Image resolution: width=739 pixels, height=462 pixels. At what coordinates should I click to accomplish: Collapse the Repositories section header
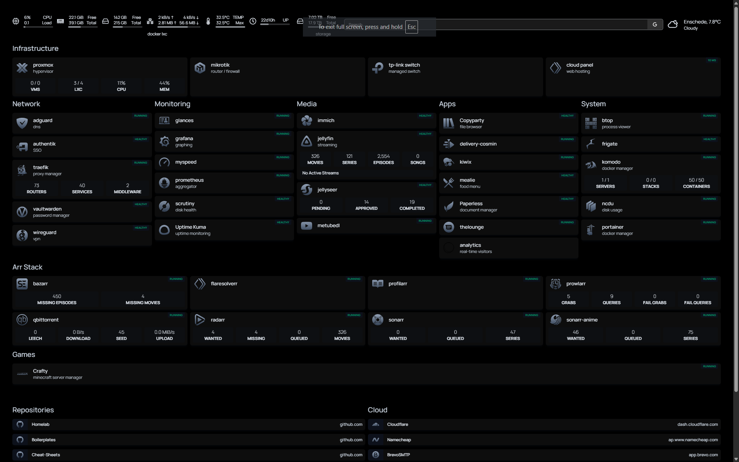coord(33,410)
